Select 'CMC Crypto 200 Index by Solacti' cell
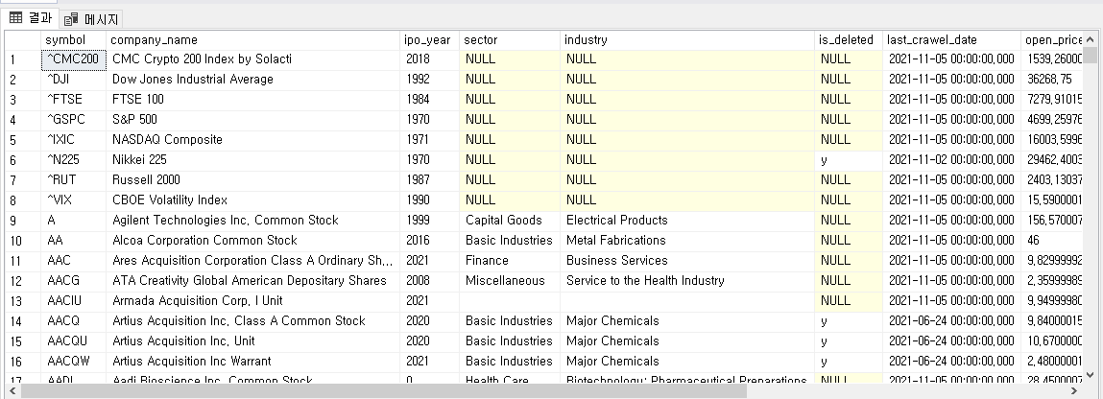The image size is (1103, 399). pos(253,59)
